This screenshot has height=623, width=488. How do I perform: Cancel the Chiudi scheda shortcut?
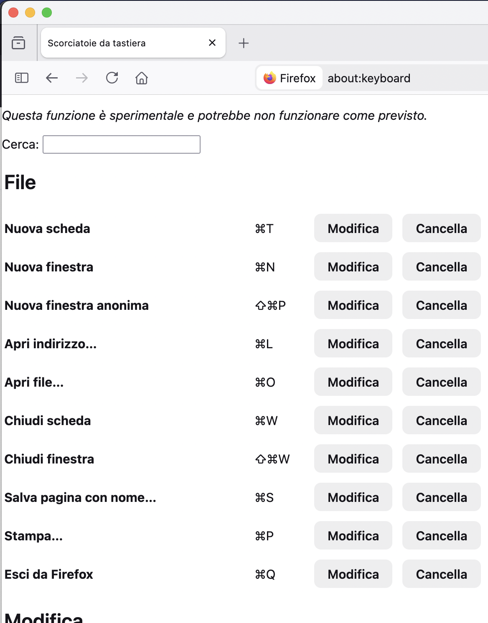[441, 420]
